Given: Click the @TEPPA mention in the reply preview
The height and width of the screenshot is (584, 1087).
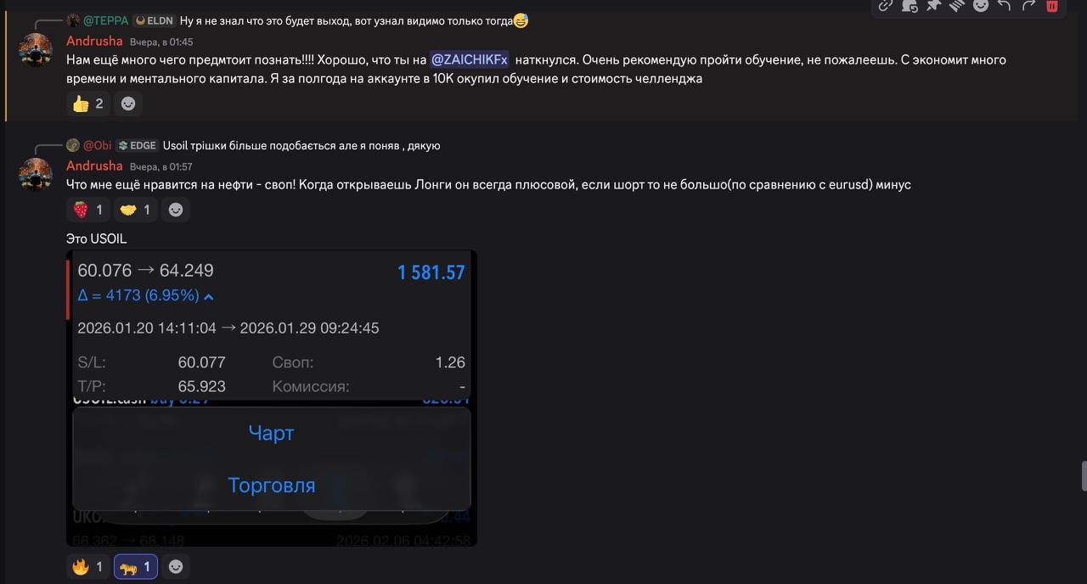Looking at the screenshot, I should [x=95, y=20].
